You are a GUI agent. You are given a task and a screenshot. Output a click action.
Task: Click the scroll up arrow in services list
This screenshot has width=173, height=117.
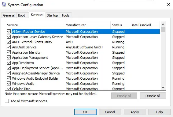163,24
